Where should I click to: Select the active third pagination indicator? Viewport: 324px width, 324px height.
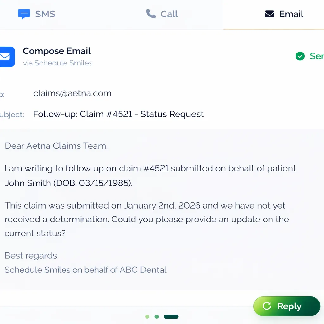point(171,316)
